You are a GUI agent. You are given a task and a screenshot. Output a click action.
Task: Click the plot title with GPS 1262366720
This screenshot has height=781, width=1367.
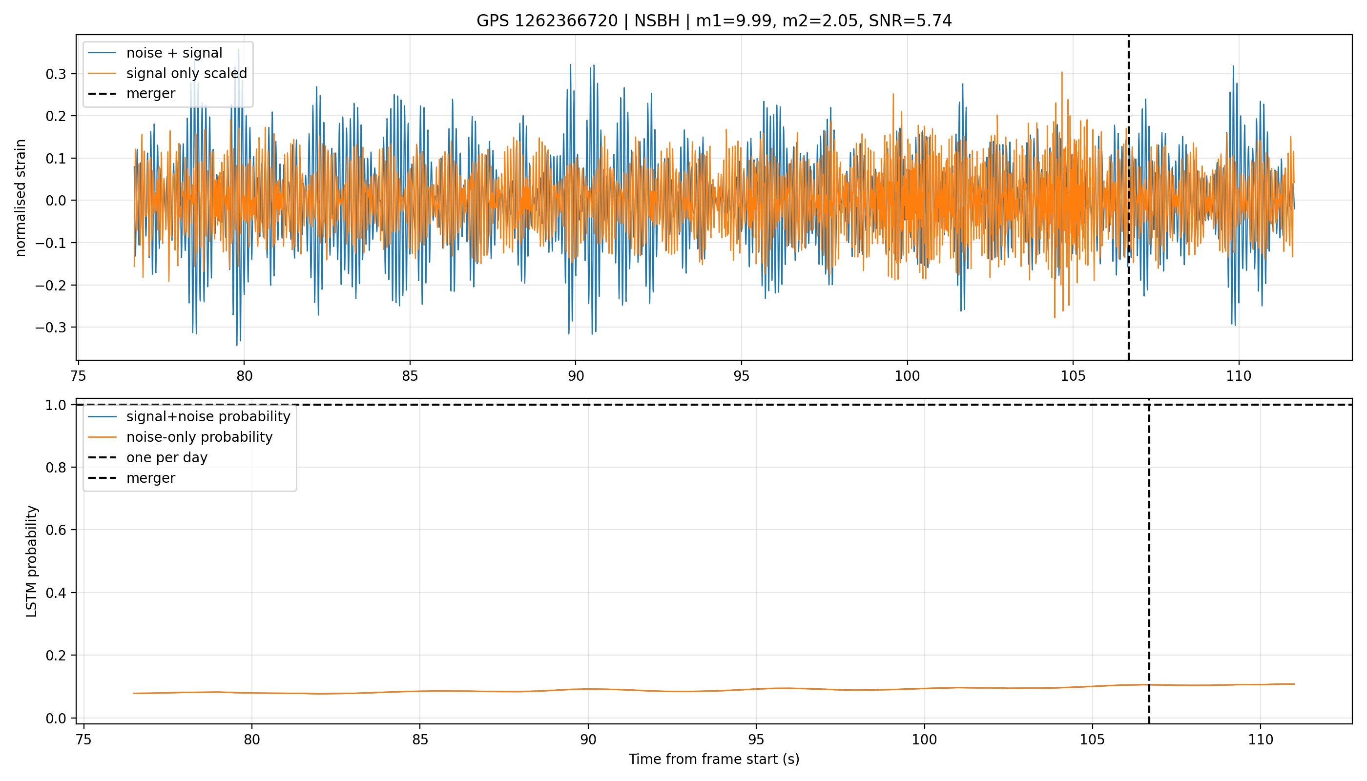click(x=714, y=21)
